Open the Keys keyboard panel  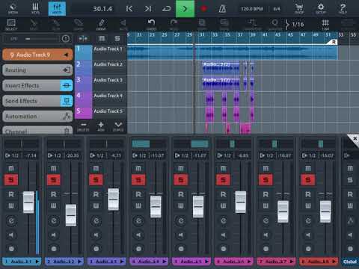pyautogui.click(x=35, y=8)
